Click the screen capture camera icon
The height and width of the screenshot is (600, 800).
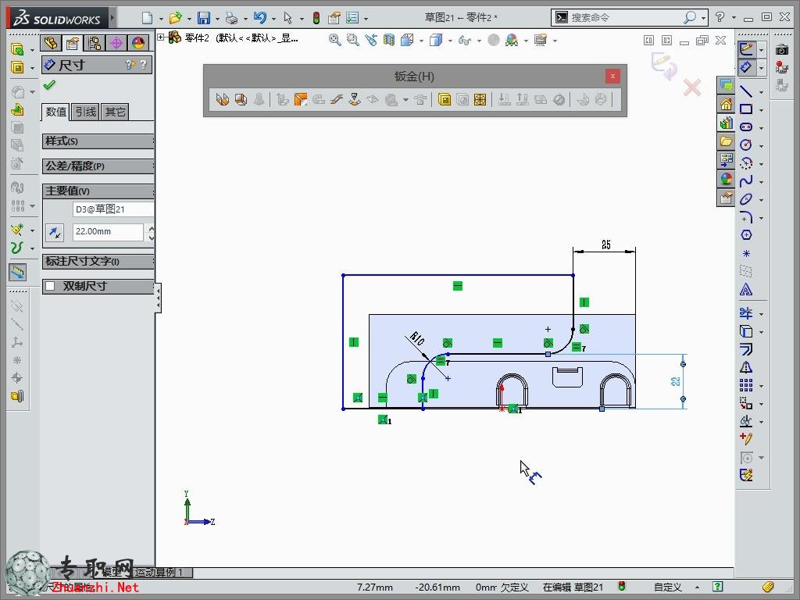tap(781, 49)
